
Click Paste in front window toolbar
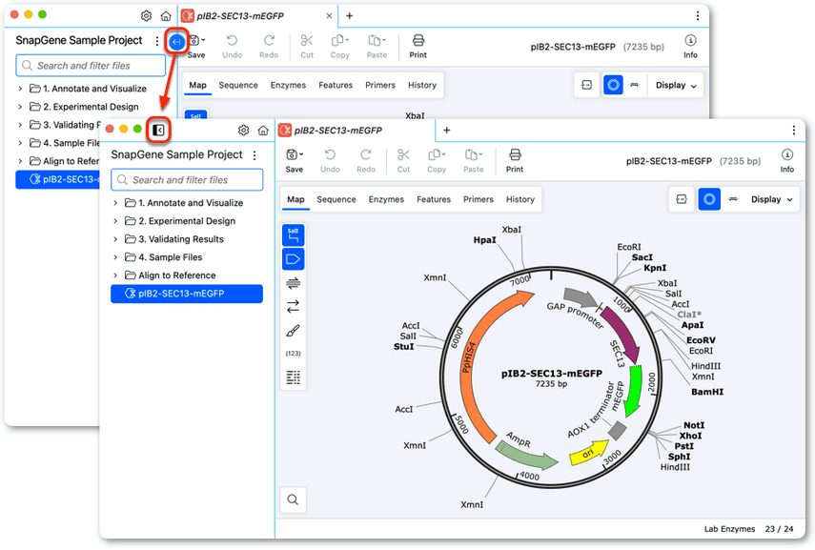(474, 160)
